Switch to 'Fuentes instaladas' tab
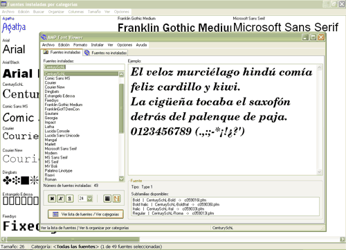Viewport: 346px width, 250px height. click(x=62, y=53)
